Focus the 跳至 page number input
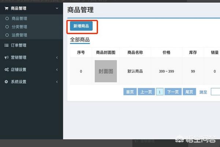 point(215,92)
